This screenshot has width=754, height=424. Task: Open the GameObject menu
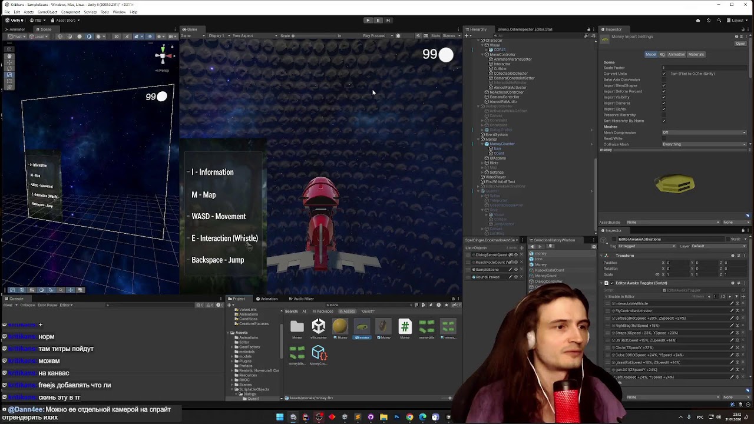(x=48, y=12)
